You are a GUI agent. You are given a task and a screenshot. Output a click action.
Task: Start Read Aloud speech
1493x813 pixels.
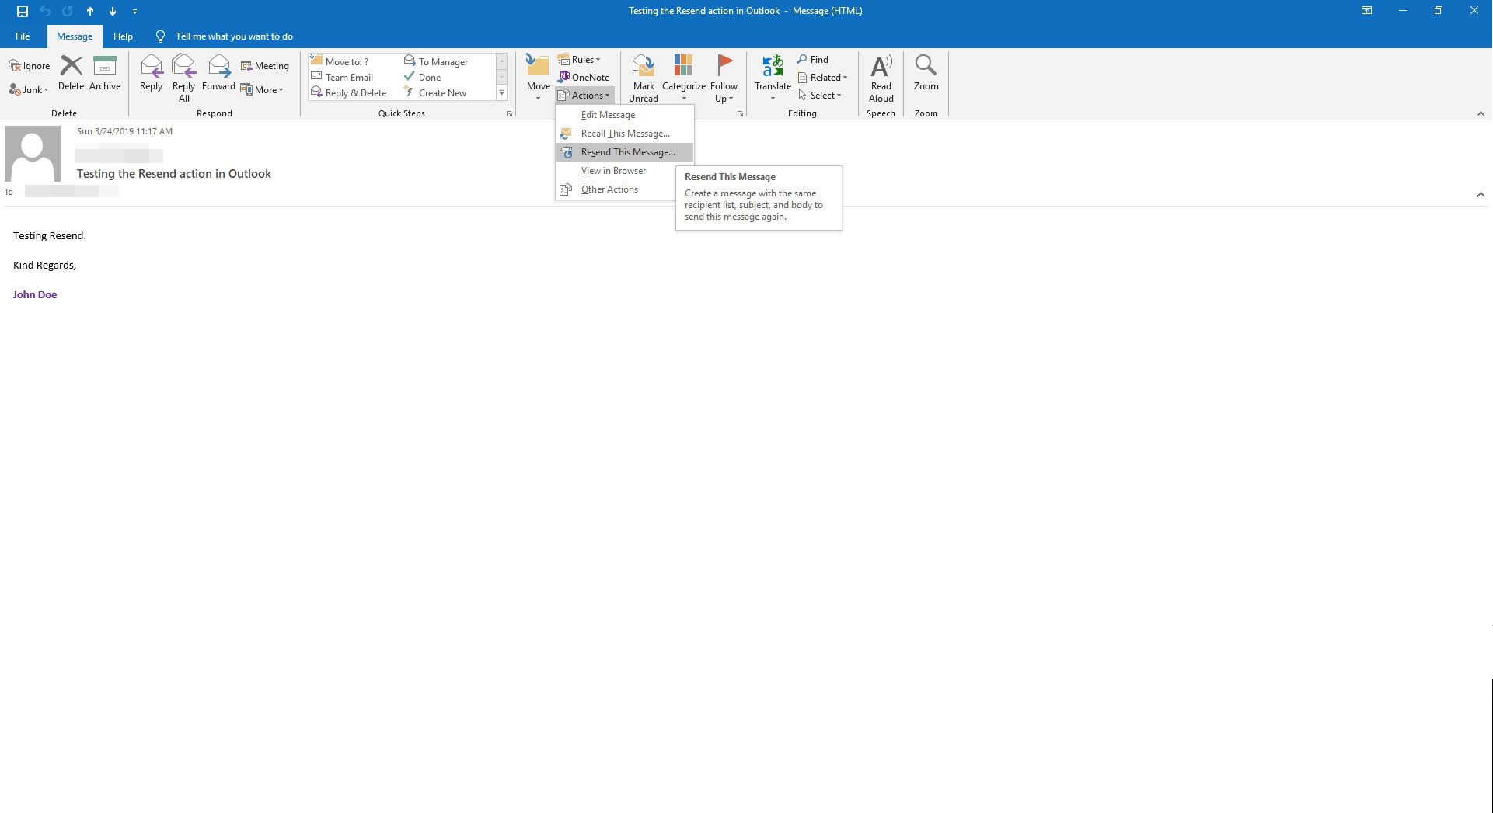point(881,78)
